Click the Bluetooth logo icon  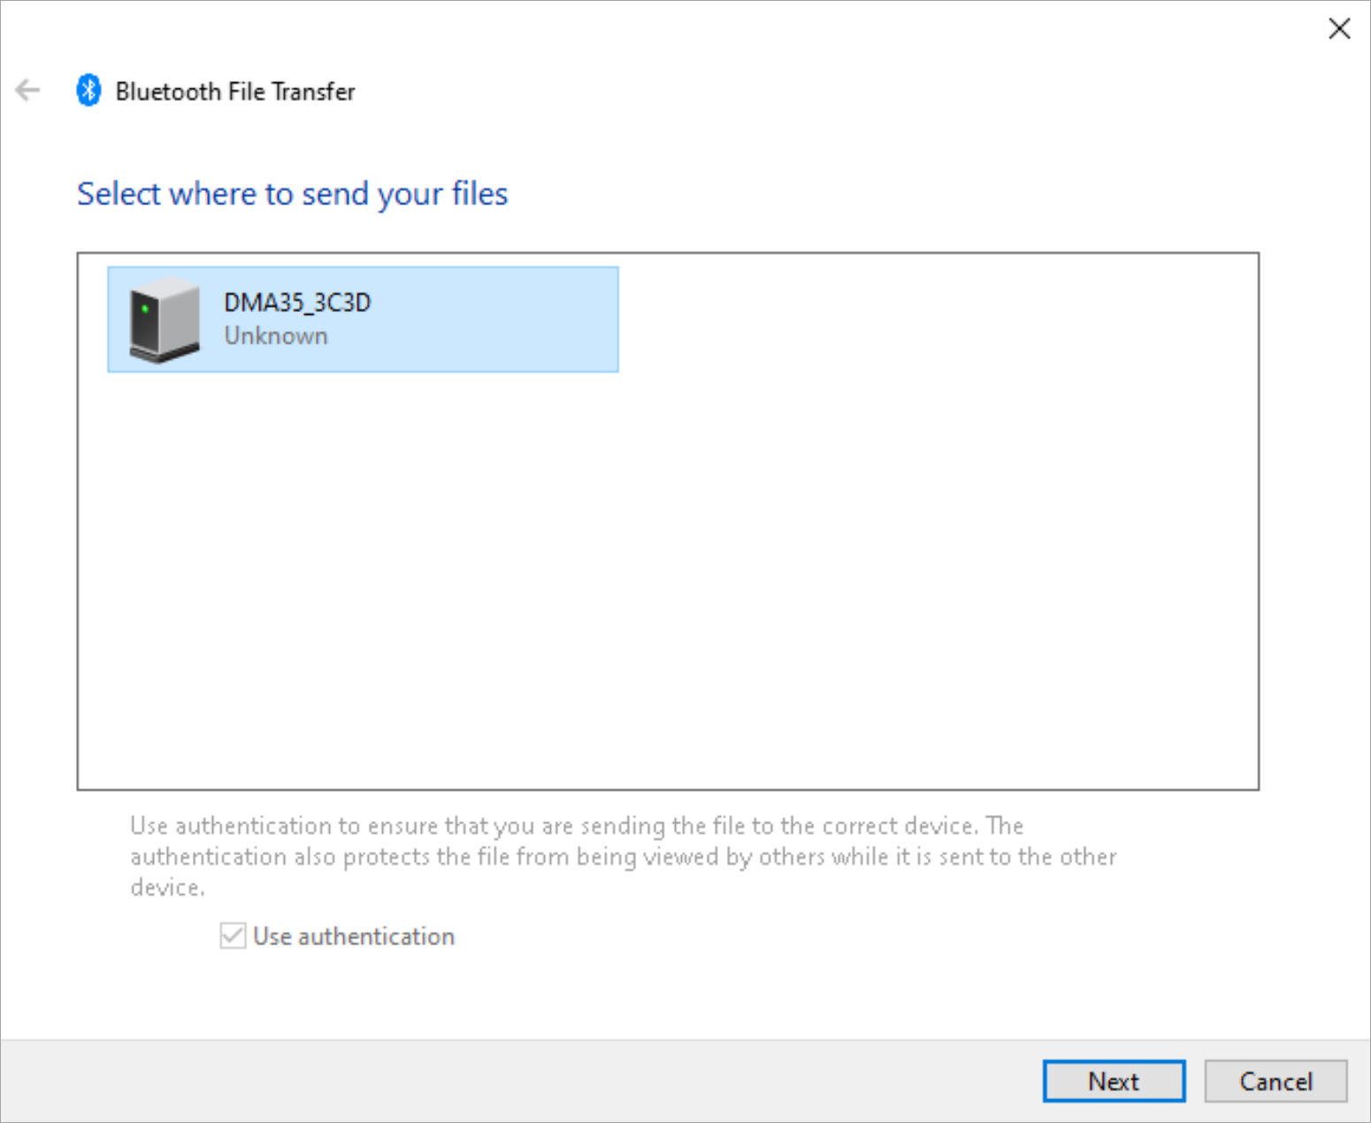[x=88, y=90]
